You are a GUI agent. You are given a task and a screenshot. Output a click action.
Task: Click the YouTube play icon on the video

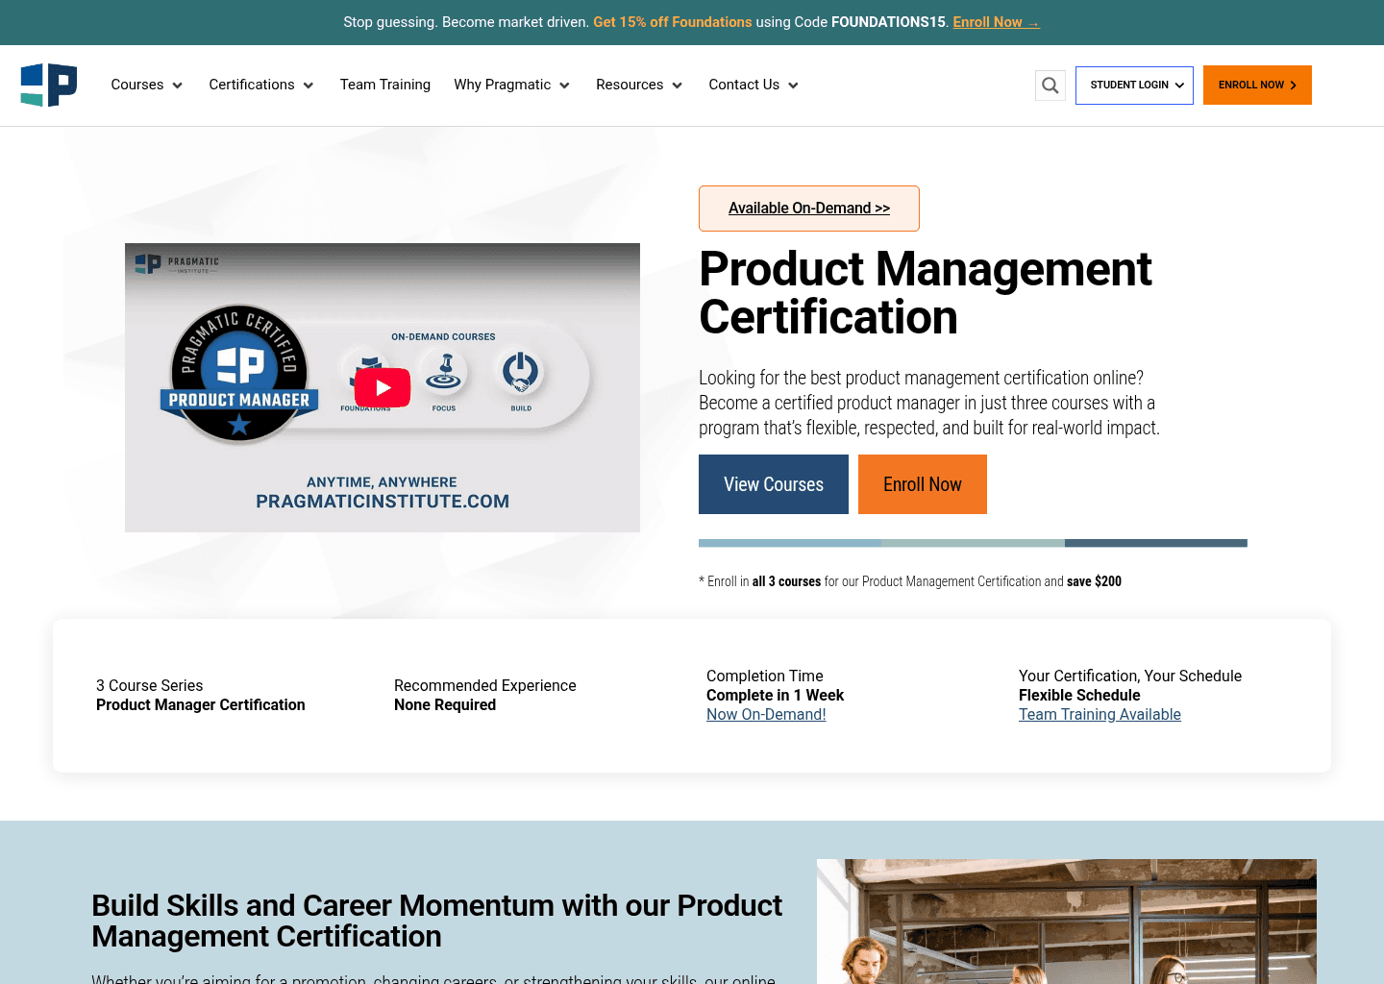382,387
